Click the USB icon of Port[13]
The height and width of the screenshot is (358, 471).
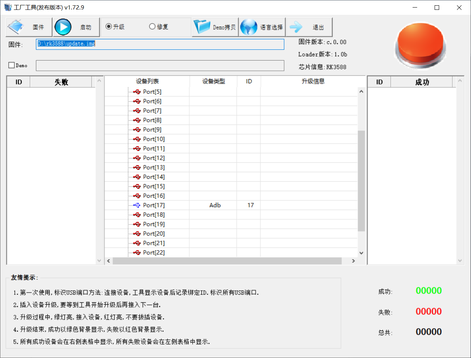[137, 167]
